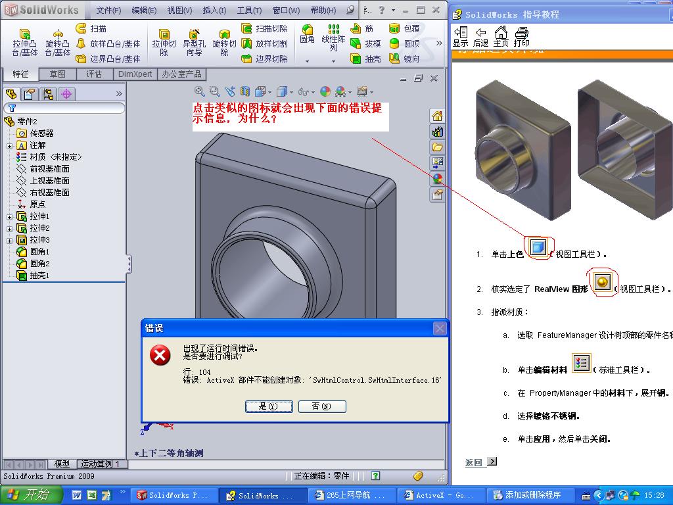Viewport: 673px width, 505px height.
Task: Click the 打印 icon in the tutorial pane
Action: point(521,34)
